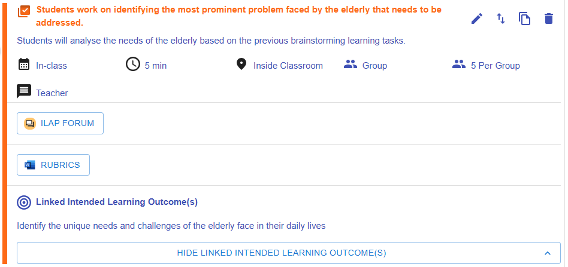Viewport: 568px width, 267px height.
Task: Click the clock duration icon
Action: pyautogui.click(x=132, y=65)
